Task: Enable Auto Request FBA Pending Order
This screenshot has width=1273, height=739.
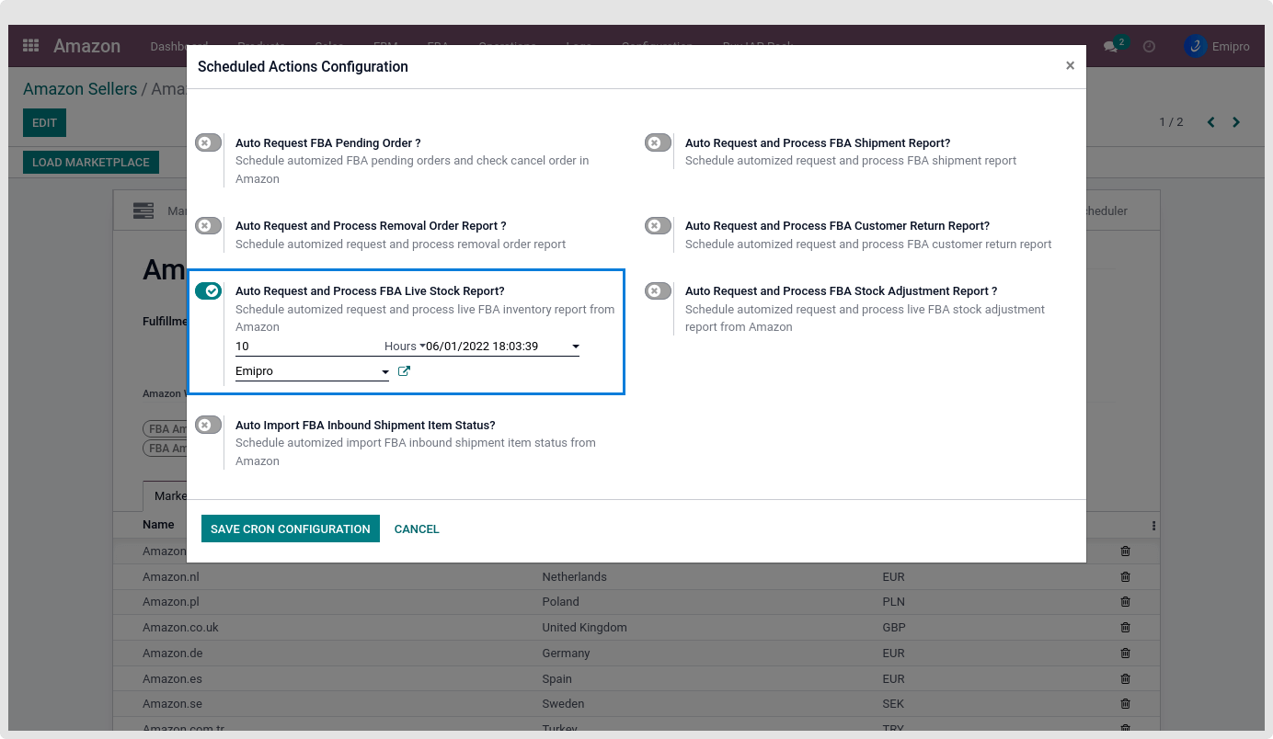Action: [208, 142]
